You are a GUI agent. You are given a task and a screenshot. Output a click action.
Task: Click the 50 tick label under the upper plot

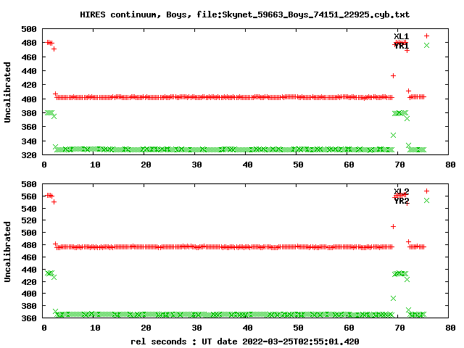298,165
